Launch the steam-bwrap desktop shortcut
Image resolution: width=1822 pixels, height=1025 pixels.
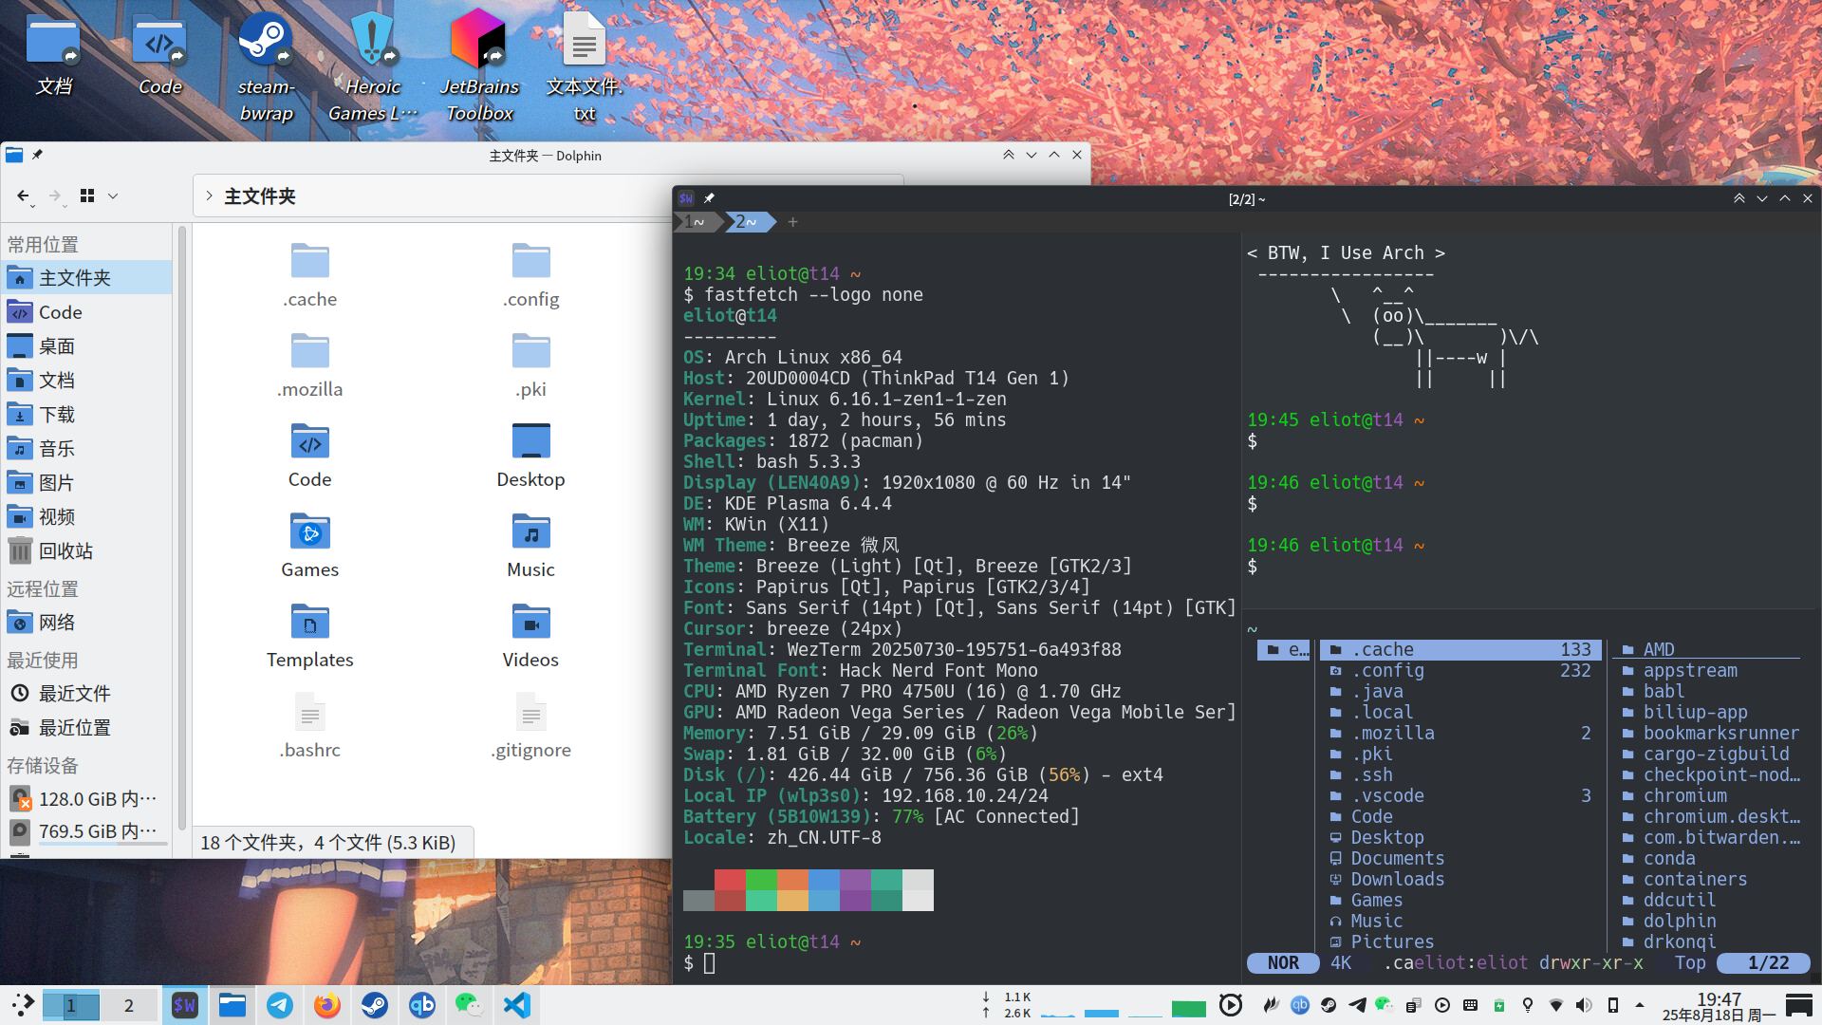[266, 66]
